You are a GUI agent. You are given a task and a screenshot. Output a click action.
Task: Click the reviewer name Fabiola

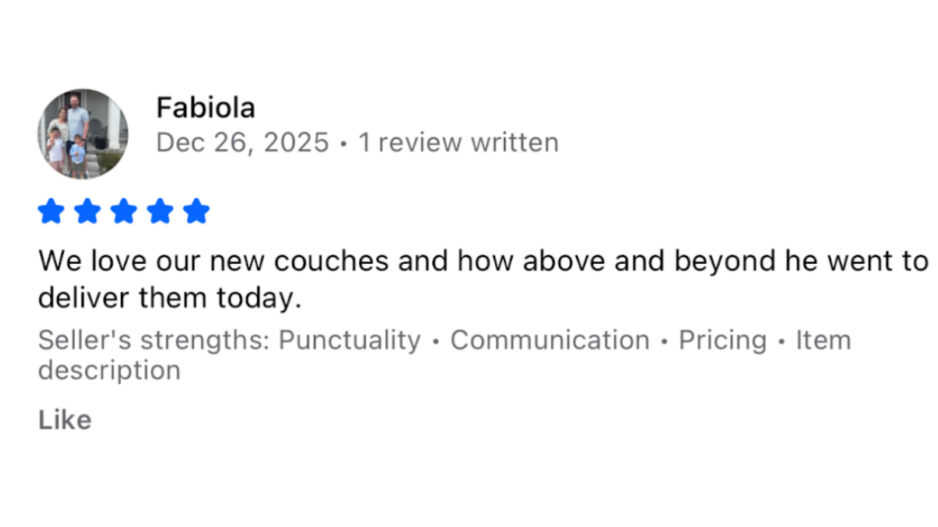[206, 107]
